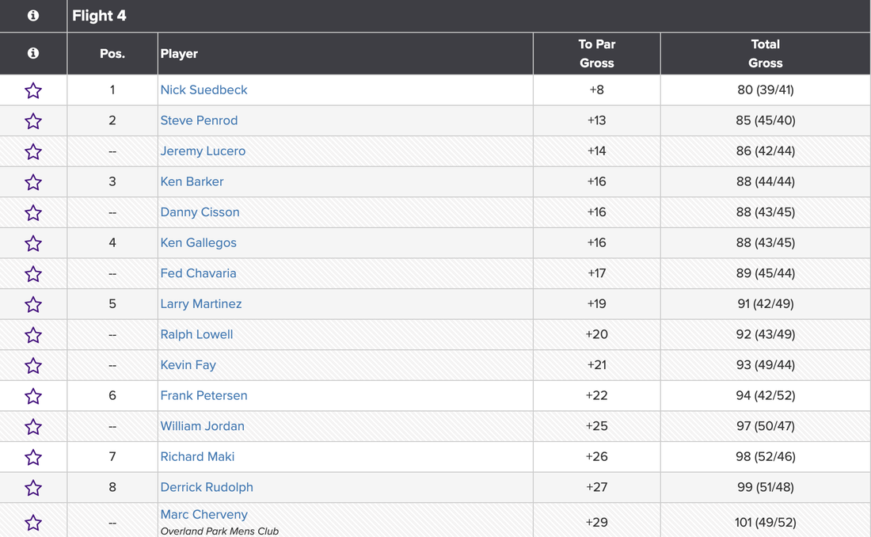Click the info icon beside Pos. header

point(33,53)
